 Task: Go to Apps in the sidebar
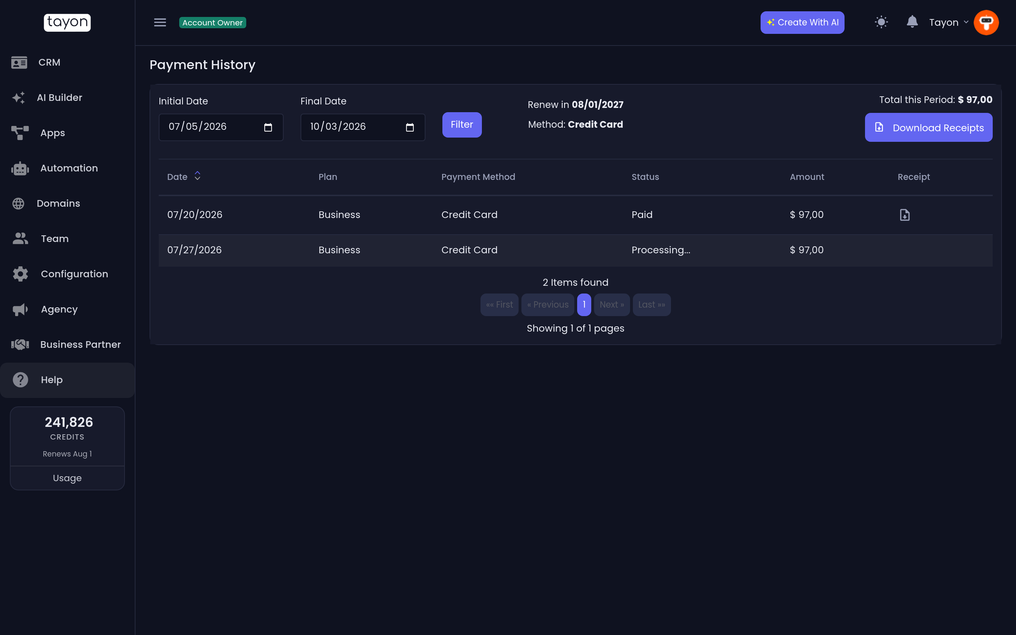click(x=67, y=133)
